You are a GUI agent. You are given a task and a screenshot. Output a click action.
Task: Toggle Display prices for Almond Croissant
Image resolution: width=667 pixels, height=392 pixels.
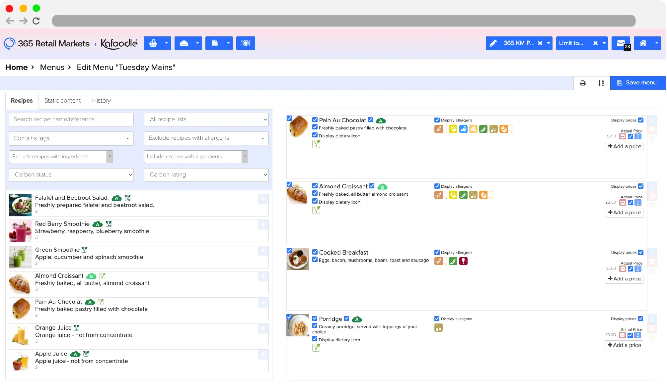click(x=641, y=186)
